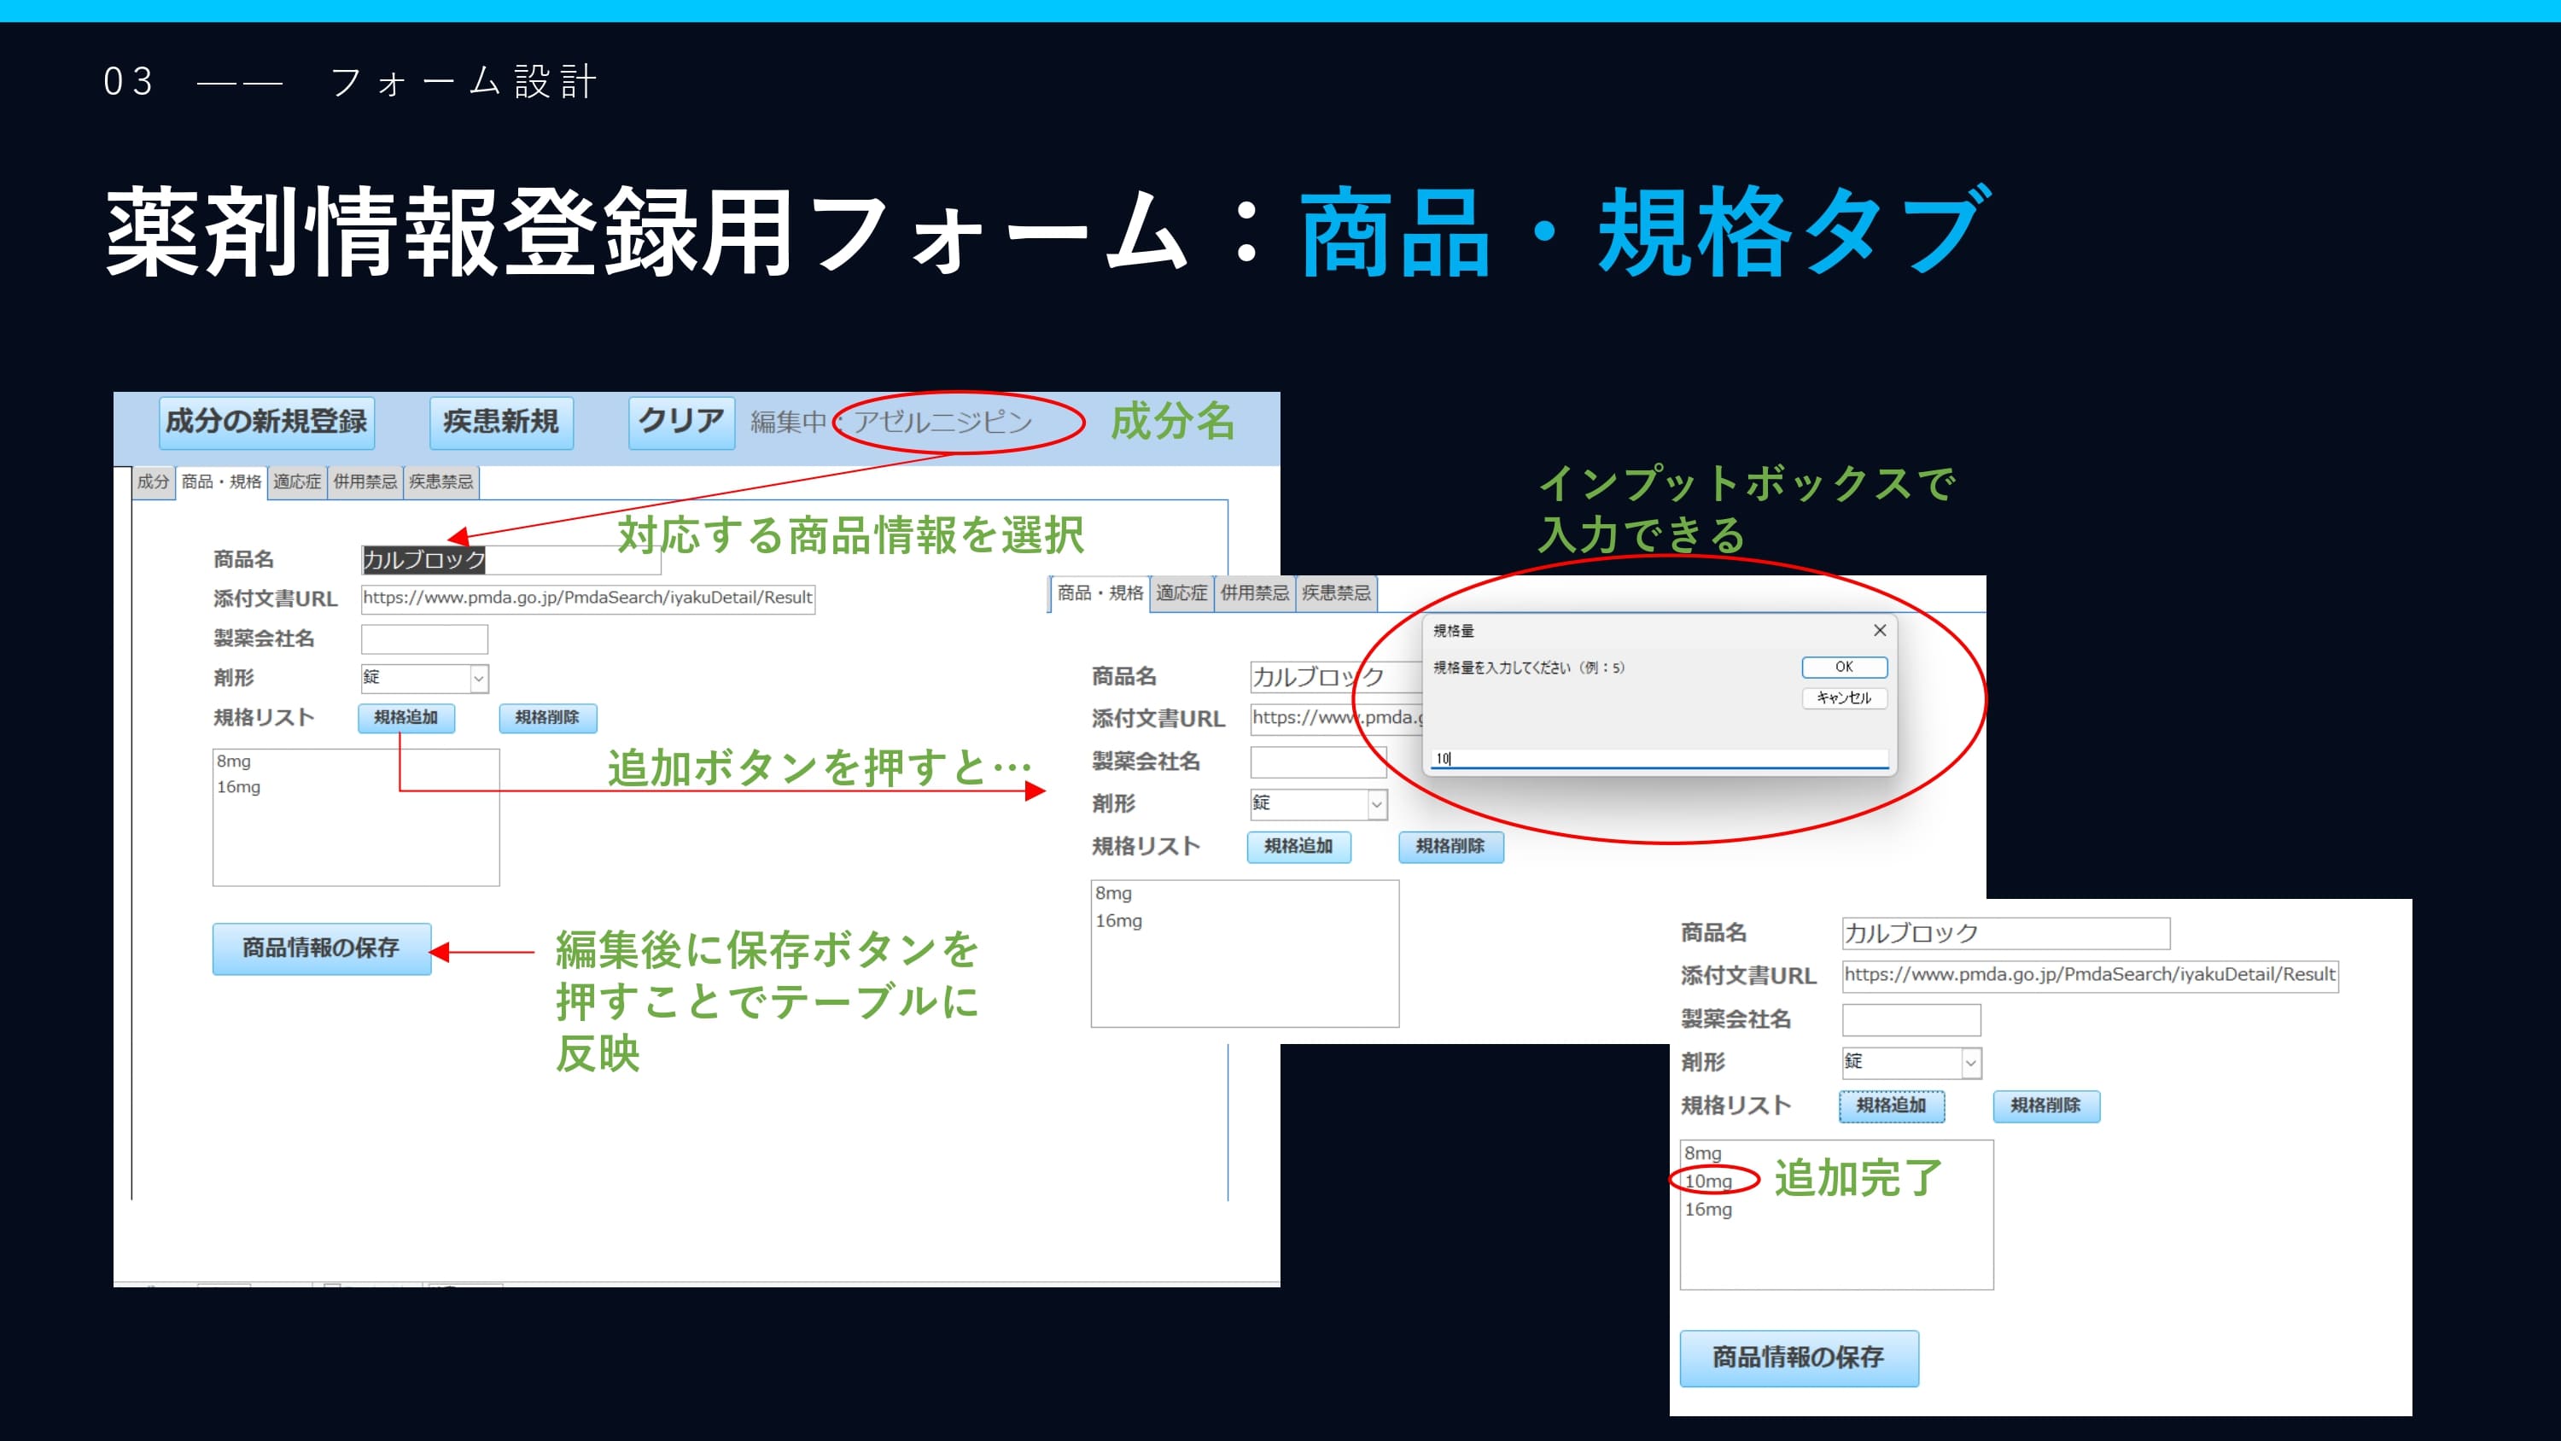2561x1441 pixels.
Task: Select 16mg in the left 規格リスト
Action: click(x=239, y=786)
